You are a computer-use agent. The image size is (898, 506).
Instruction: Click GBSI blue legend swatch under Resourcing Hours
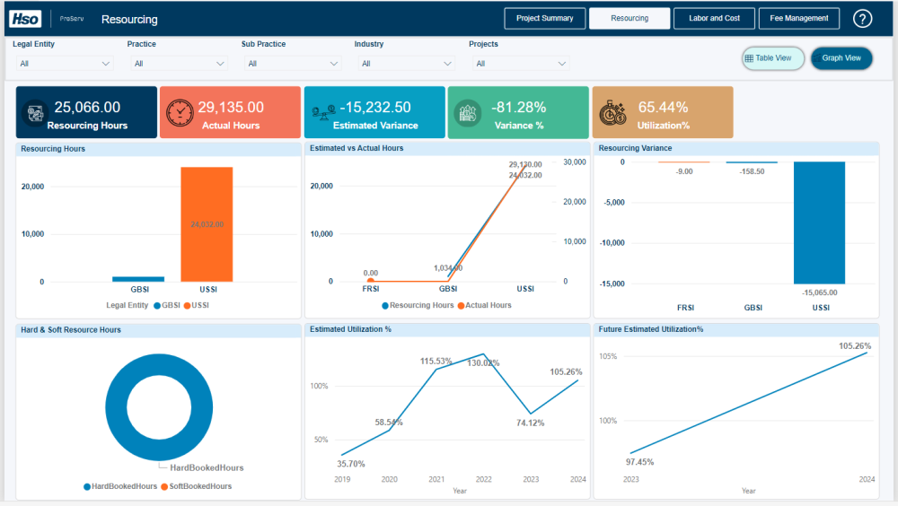point(157,306)
